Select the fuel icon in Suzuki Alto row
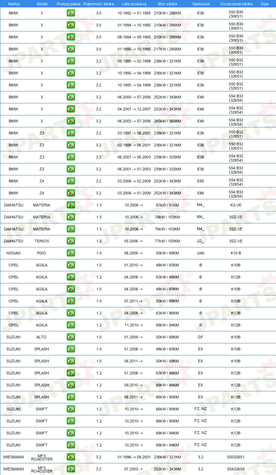This screenshot has width=276, height=475. coord(71,337)
